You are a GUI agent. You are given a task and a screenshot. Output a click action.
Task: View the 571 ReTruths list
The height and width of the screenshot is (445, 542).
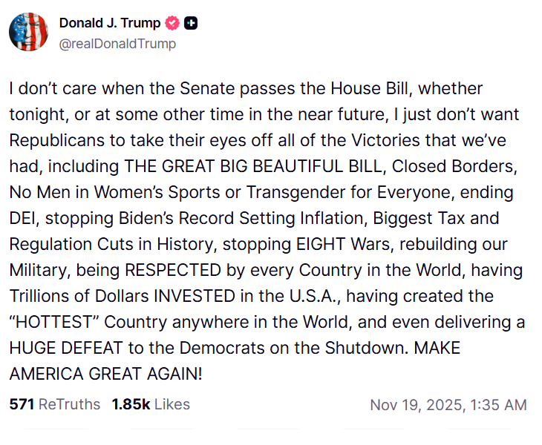54,404
